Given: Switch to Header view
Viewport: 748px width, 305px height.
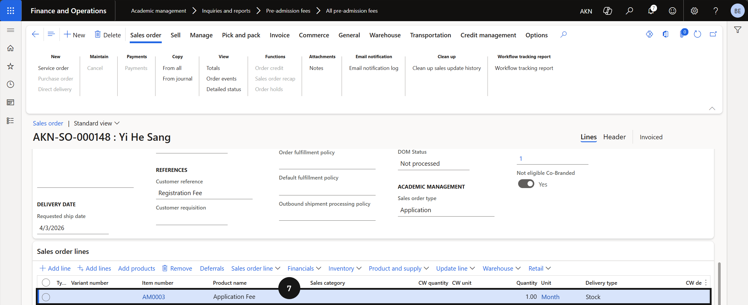Looking at the screenshot, I should pyautogui.click(x=614, y=137).
